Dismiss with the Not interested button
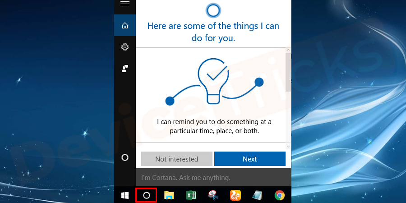 pyautogui.click(x=176, y=159)
